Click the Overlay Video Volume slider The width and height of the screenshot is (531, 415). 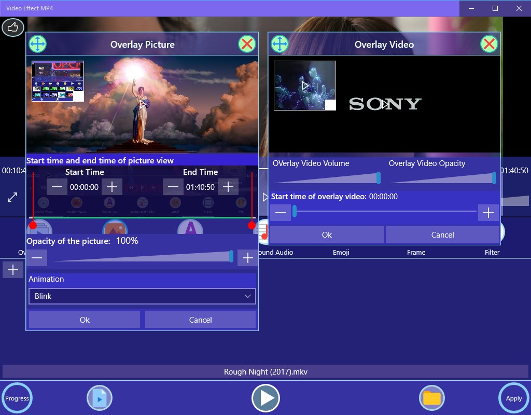pos(327,178)
